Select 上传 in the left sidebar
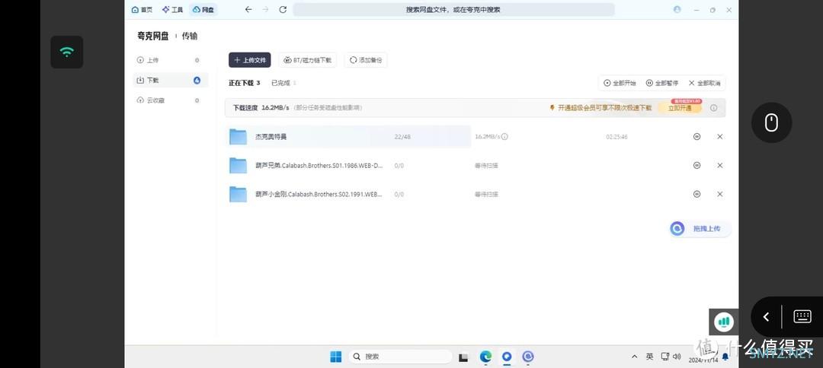The height and width of the screenshot is (368, 823). point(170,60)
